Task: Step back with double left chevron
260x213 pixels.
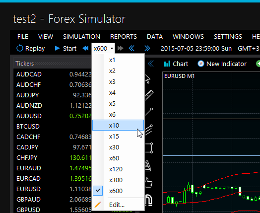Action: point(131,49)
